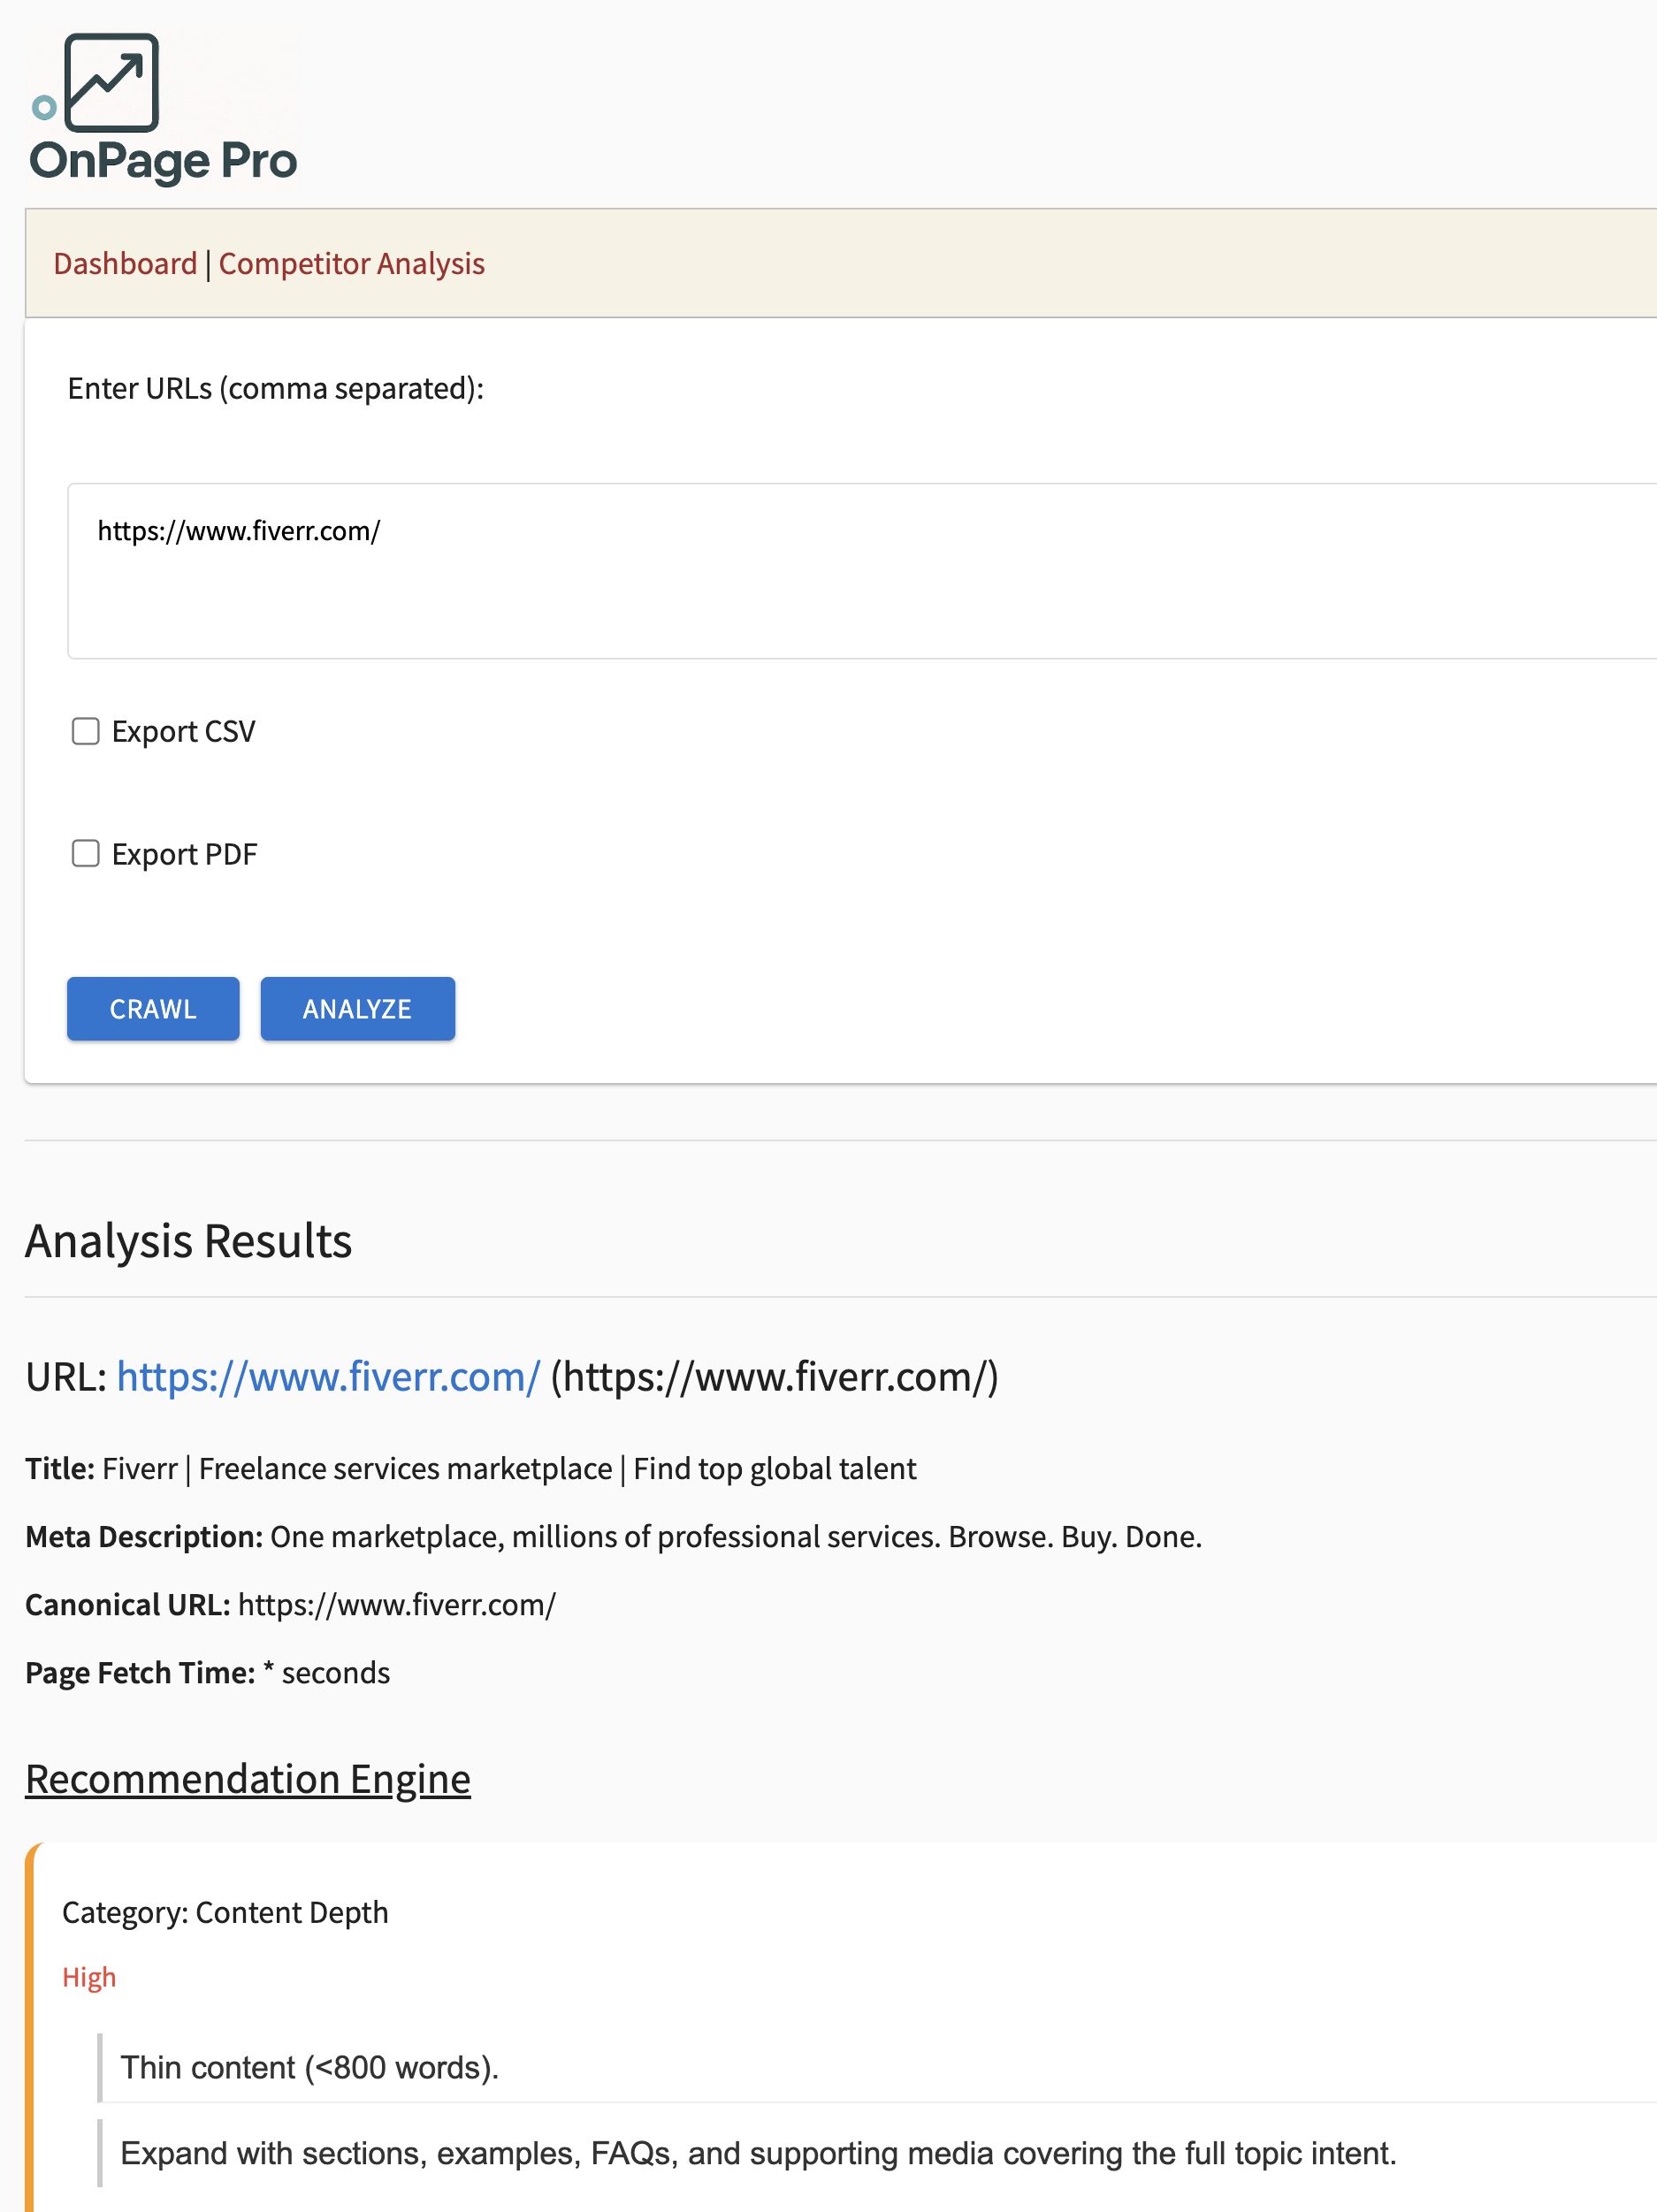Click the Category: Content Depth card header
Screen dimensions: 1657x2212
coord(225,1912)
